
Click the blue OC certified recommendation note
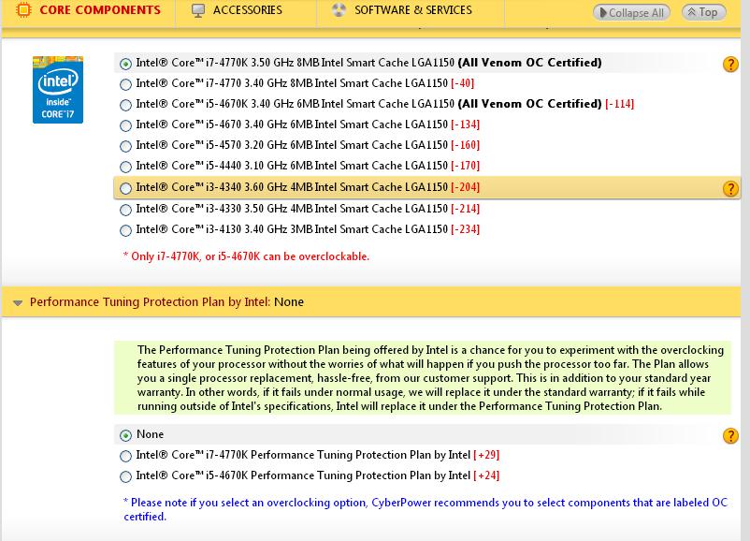pos(425,509)
